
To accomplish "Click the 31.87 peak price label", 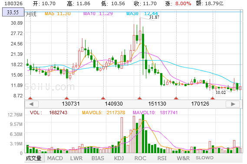I will tap(154, 17).
